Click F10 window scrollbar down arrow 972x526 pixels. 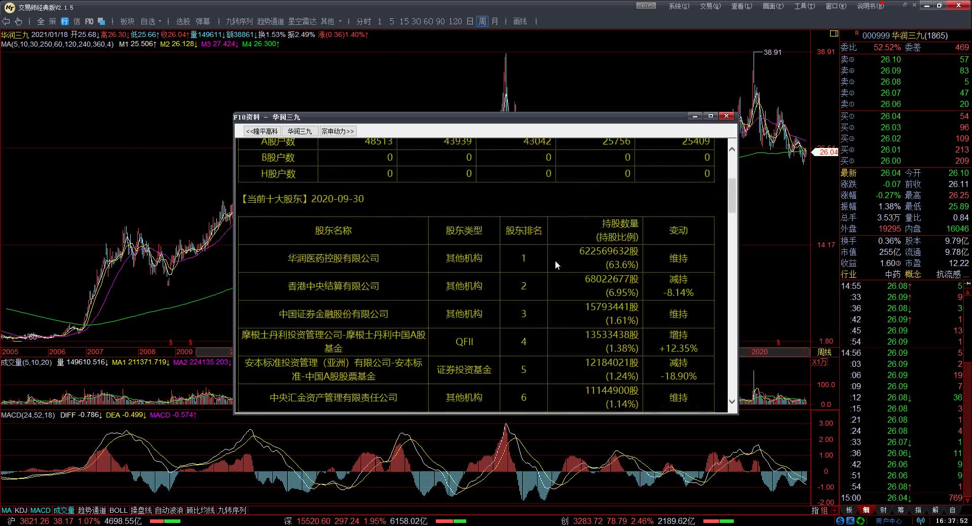pos(732,401)
